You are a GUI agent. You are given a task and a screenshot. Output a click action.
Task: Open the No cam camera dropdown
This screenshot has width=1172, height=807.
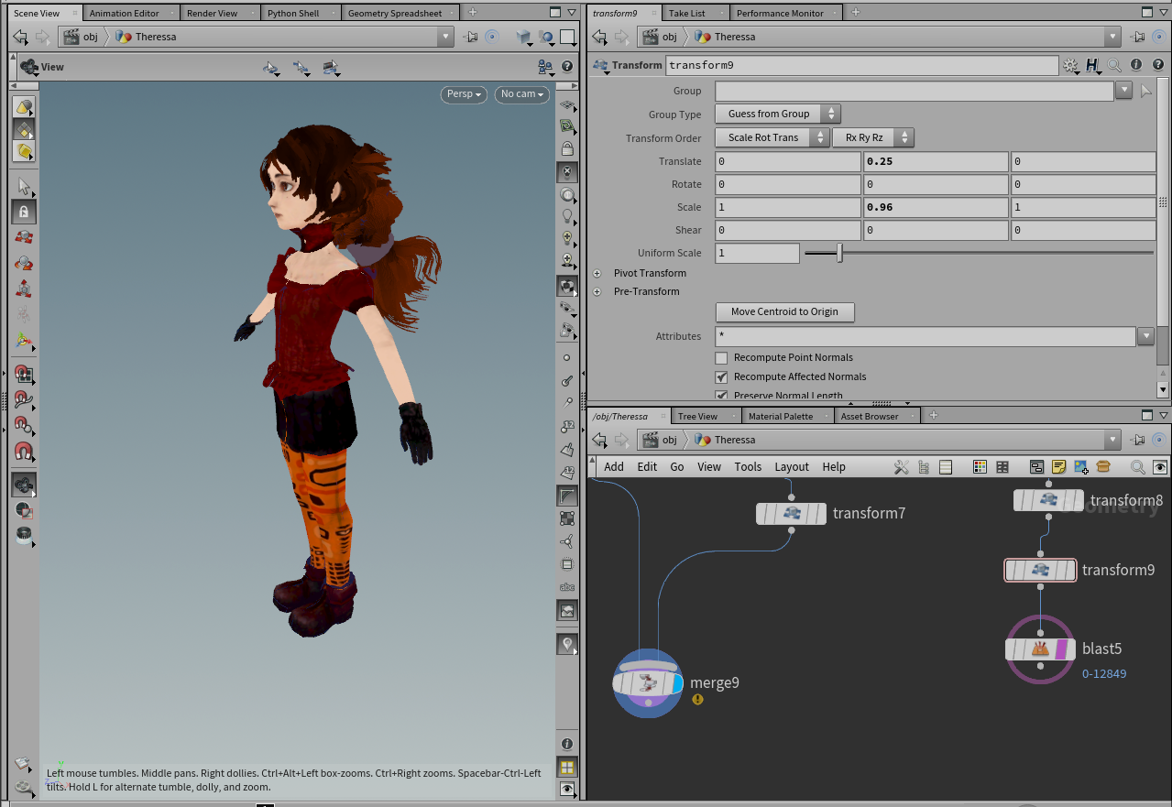tap(521, 93)
